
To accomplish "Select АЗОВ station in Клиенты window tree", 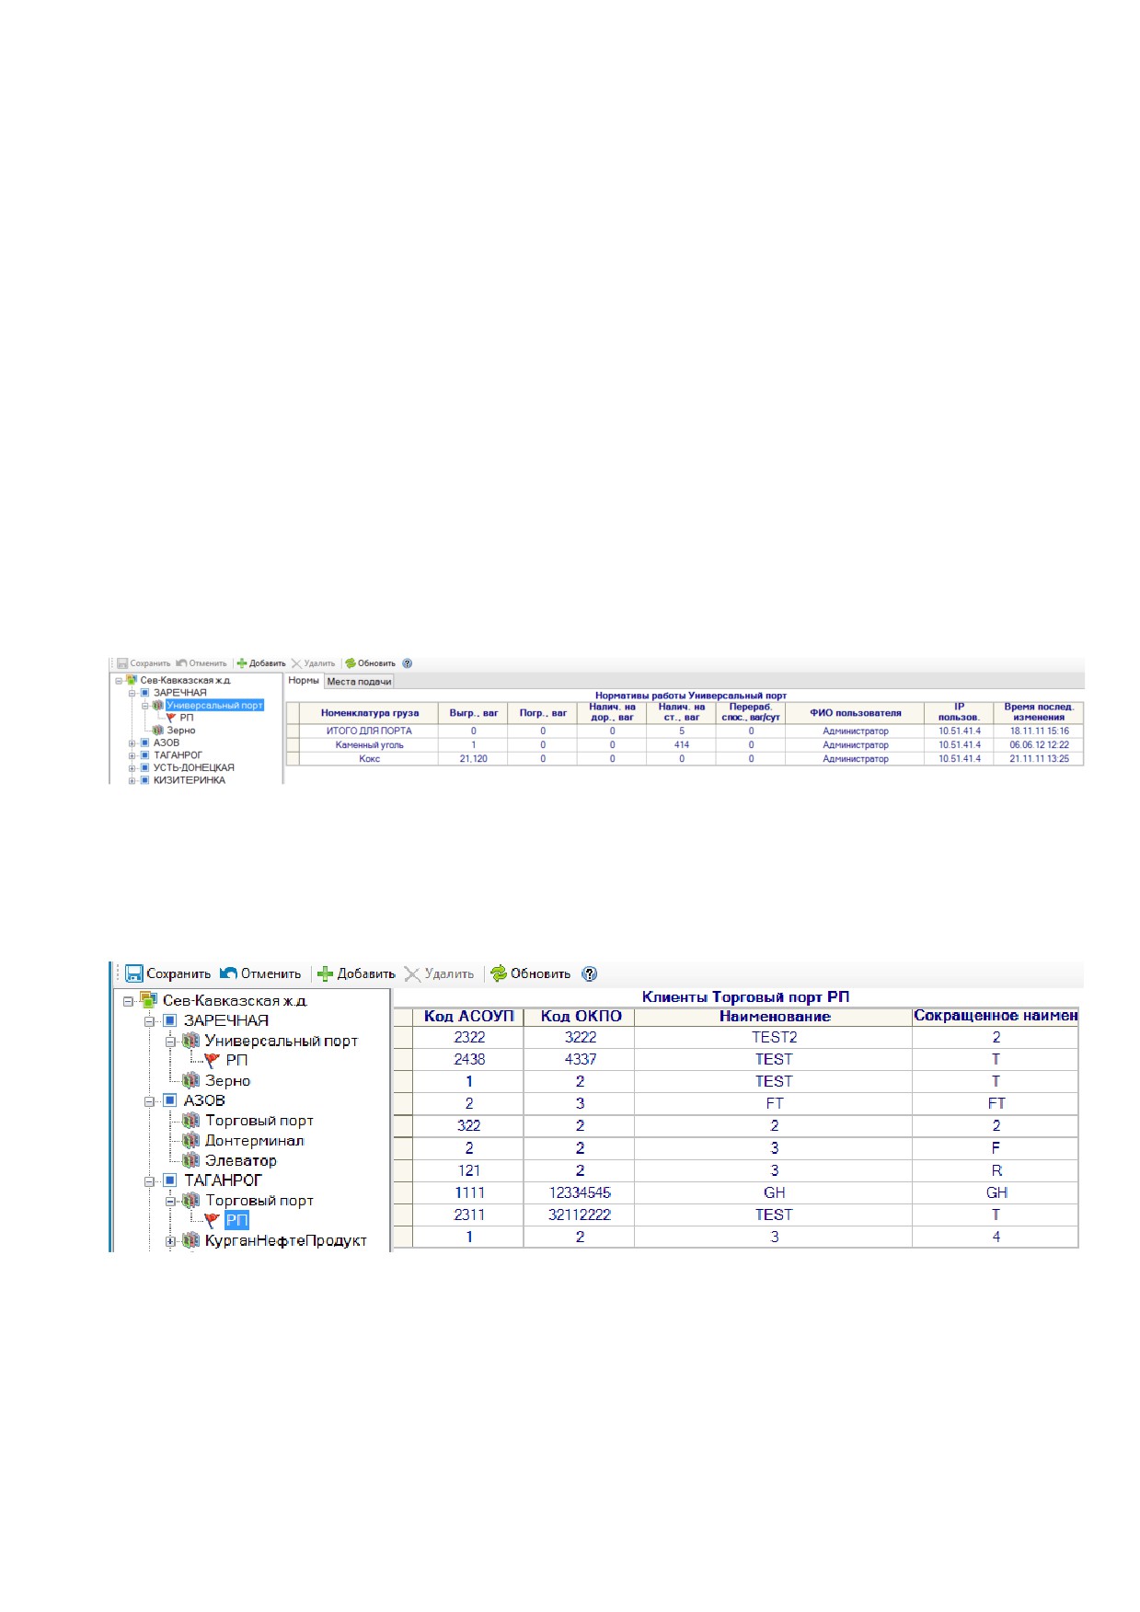I will pos(204,1100).
